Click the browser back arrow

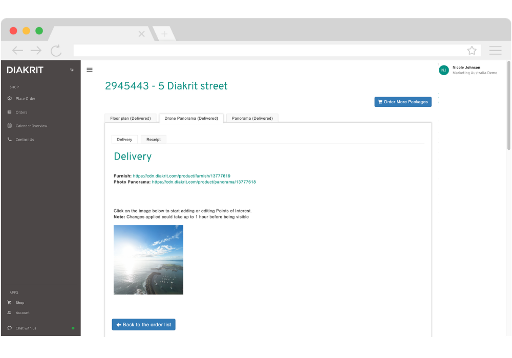17,50
